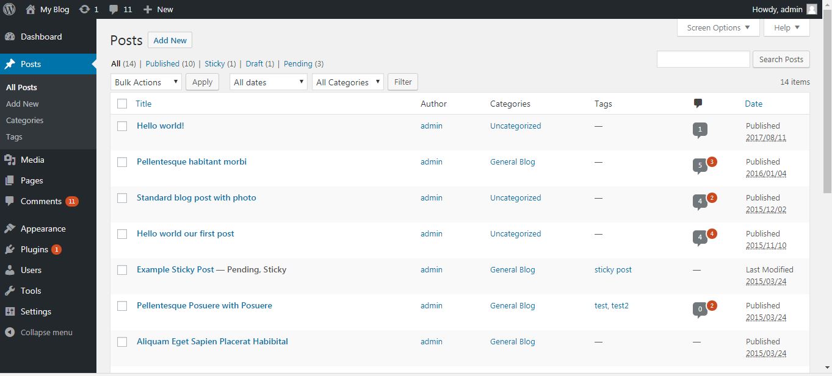Click the Plugins update badge 1
Viewport: 832px width, 376px height.
pyautogui.click(x=56, y=249)
